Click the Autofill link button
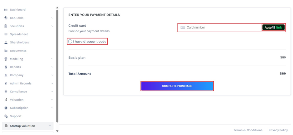This screenshot has width=293, height=135. (x=273, y=28)
